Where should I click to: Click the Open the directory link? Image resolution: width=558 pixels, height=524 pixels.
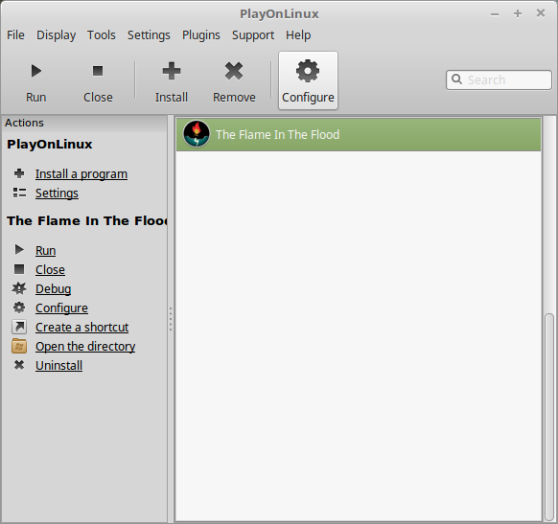coord(85,346)
